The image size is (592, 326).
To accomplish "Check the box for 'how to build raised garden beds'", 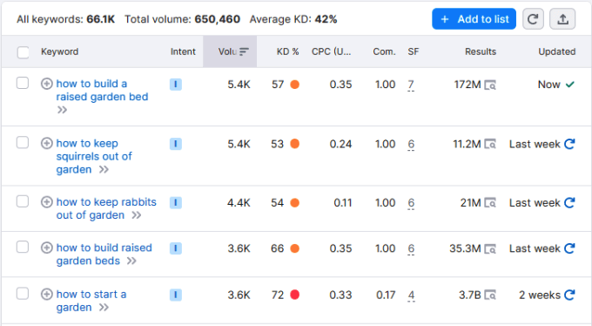I will [23, 247].
